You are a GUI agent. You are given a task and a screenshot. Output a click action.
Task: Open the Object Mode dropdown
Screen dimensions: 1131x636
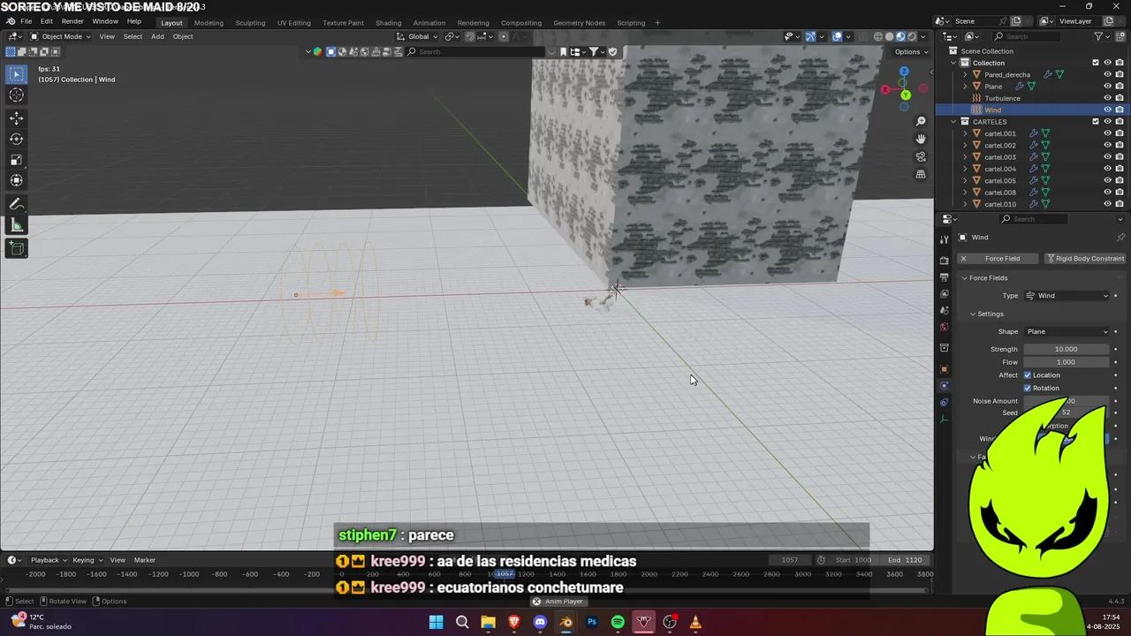pyautogui.click(x=60, y=36)
